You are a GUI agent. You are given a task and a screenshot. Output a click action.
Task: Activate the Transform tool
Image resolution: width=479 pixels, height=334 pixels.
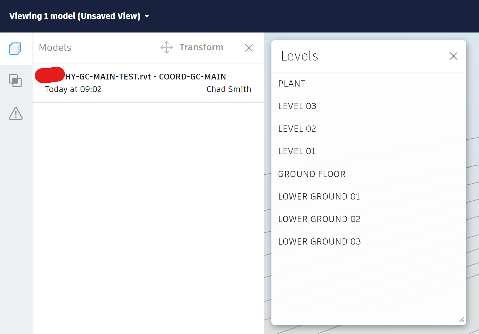(201, 47)
